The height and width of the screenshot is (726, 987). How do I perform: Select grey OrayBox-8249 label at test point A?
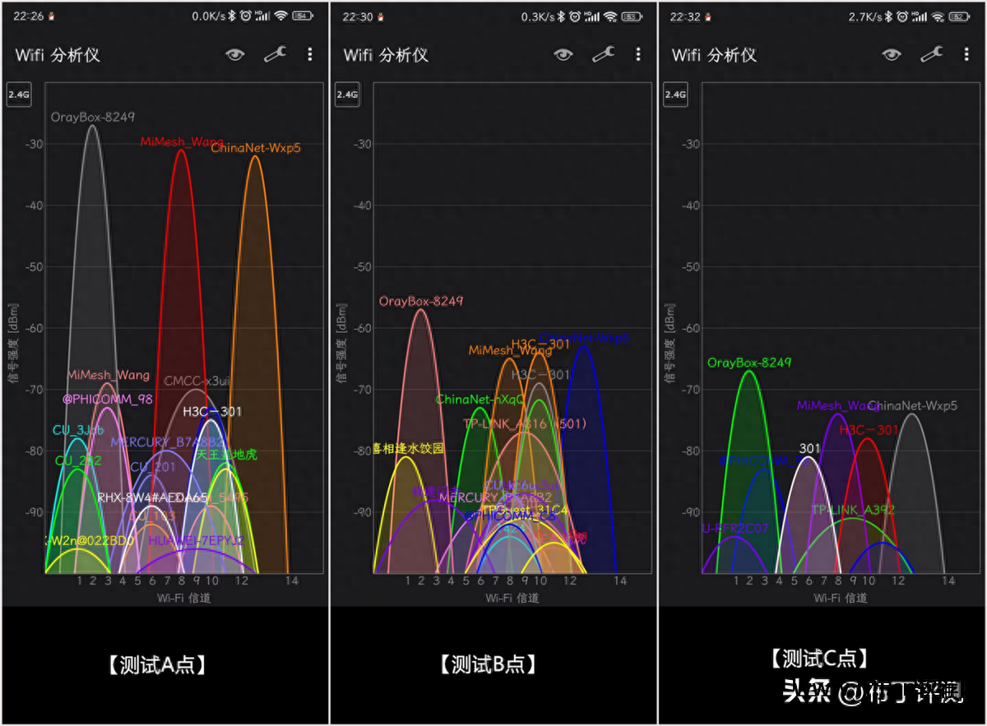(92, 117)
